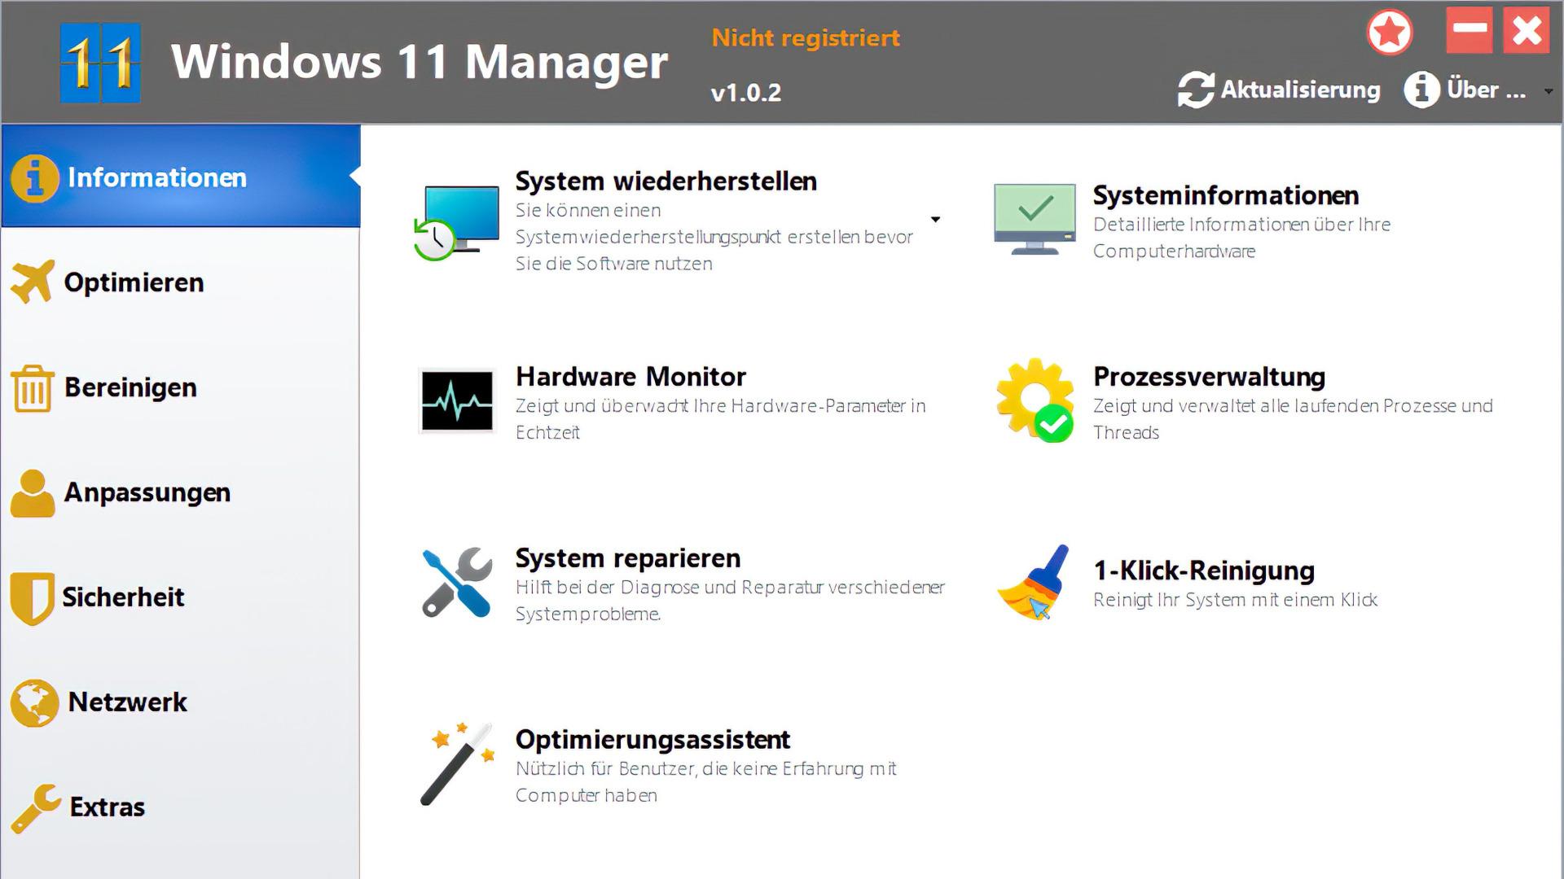
Task: Click the Bereinigen trash can icon
Action: [x=33, y=387]
